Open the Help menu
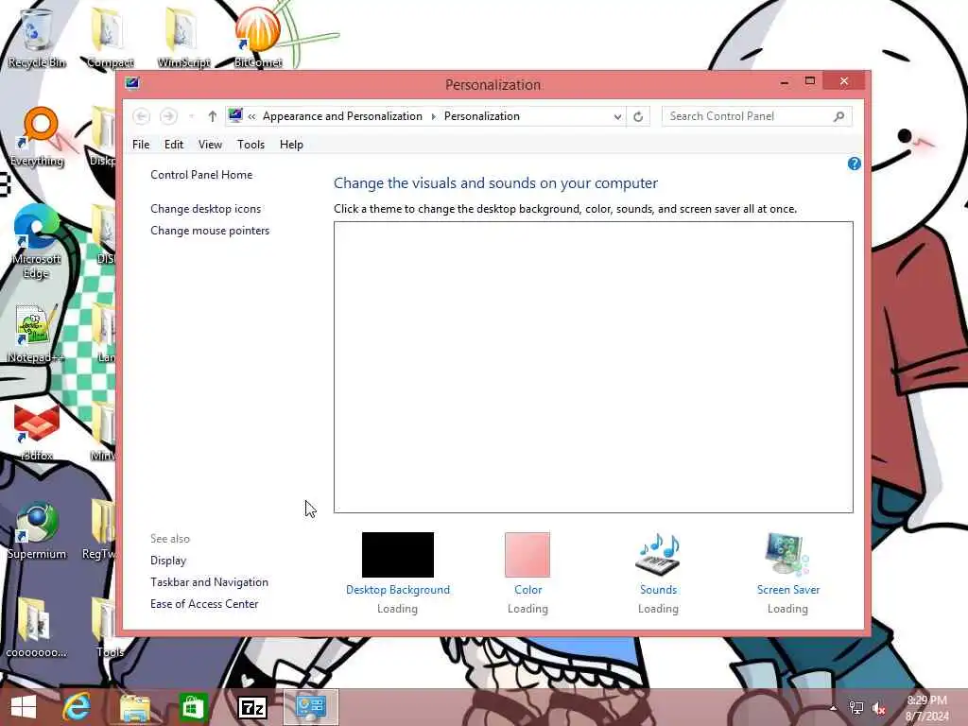The width and height of the screenshot is (968, 726). coord(291,145)
